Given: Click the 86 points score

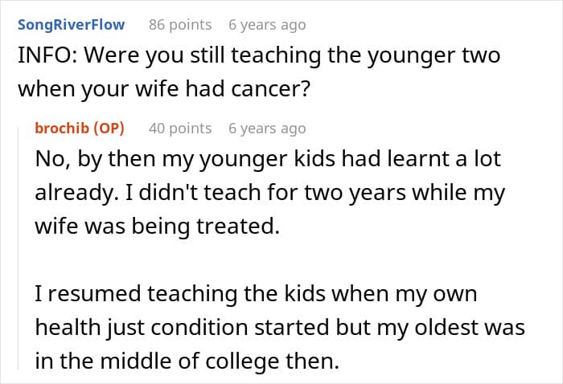Looking at the screenshot, I should coord(180,25).
